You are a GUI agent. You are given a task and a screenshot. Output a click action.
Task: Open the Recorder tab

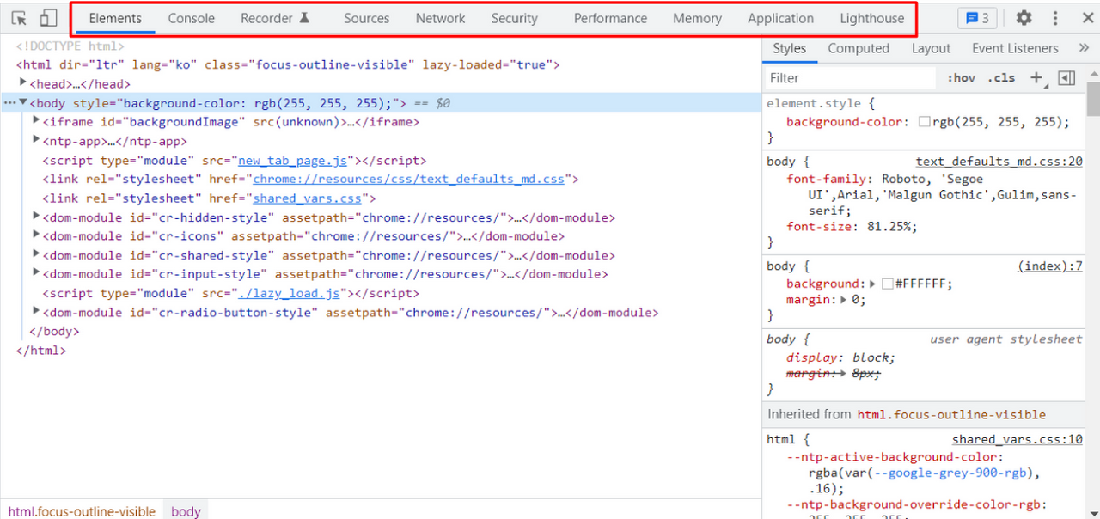274,18
